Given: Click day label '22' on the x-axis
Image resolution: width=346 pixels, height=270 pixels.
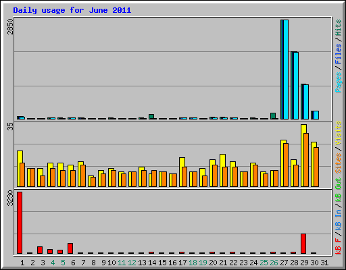Looking at the screenshot, I should pos(233,263).
